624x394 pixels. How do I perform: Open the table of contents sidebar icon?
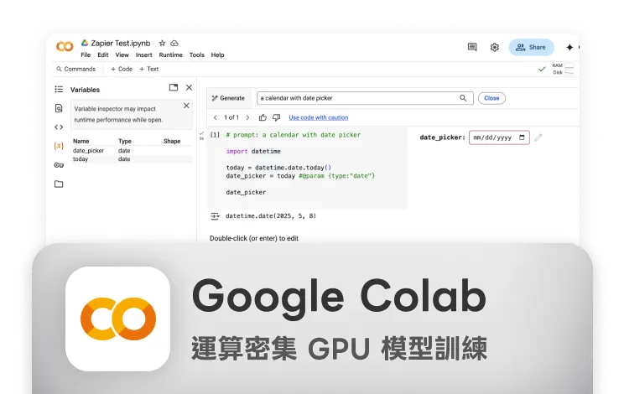(59, 89)
